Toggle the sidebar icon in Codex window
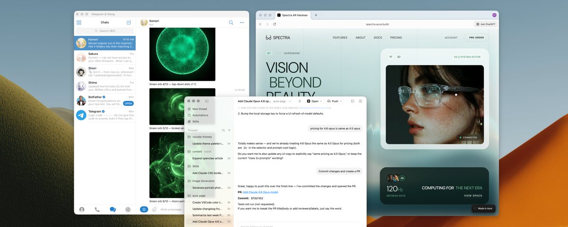The width and height of the screenshot is (568, 227). (207, 101)
